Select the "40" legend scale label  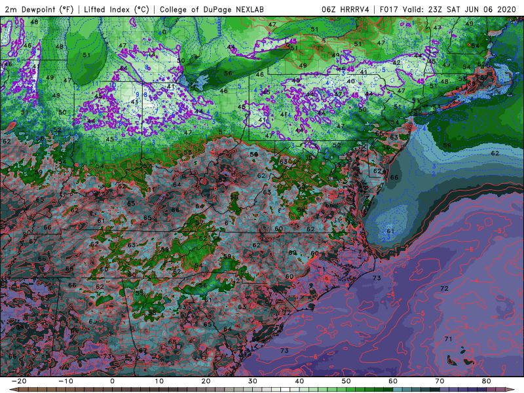pos(299,381)
